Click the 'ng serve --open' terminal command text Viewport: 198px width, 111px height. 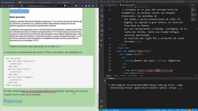click(173, 85)
